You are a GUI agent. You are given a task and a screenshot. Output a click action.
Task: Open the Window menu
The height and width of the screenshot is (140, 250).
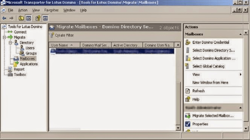[69, 10]
